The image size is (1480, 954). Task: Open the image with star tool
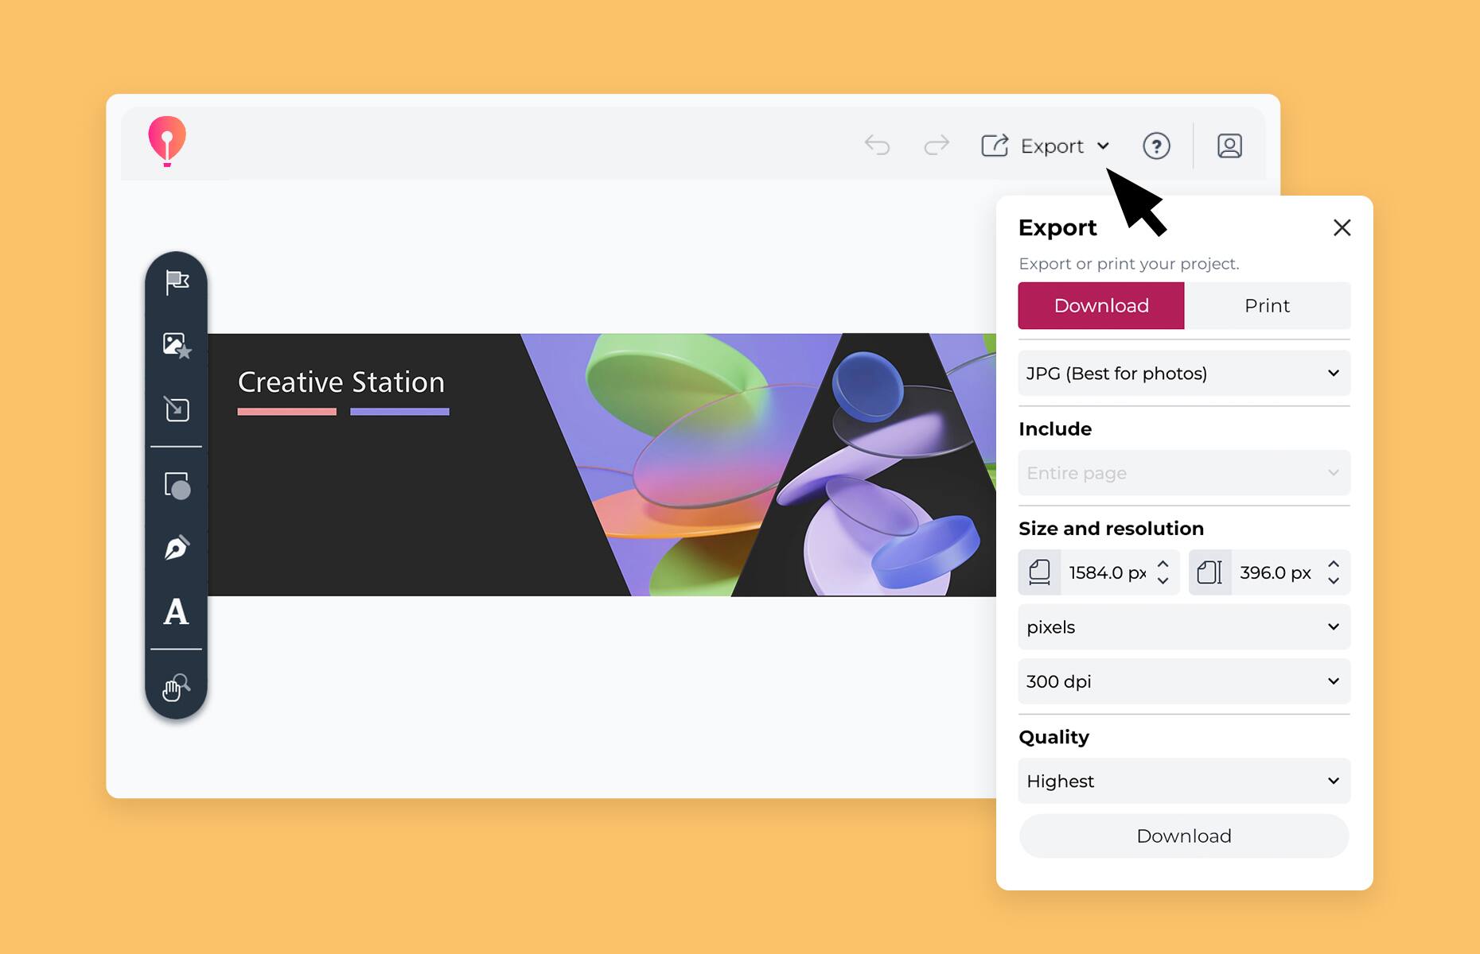(177, 345)
